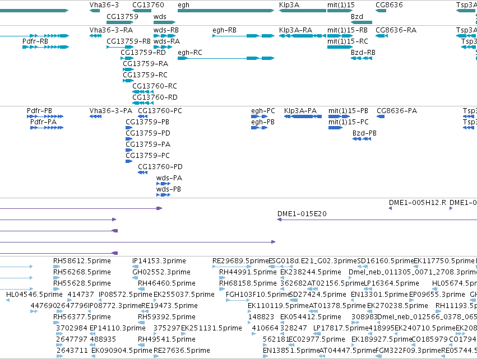
Task: Click the CG13759-RA transcript glyph
Action: click(x=128, y=69)
